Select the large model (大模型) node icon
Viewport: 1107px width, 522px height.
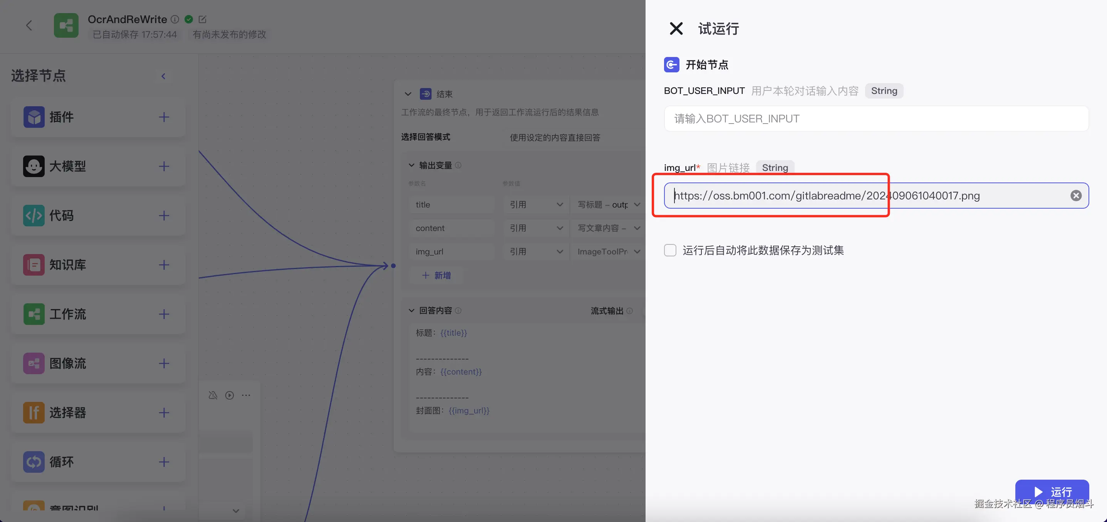(34, 166)
